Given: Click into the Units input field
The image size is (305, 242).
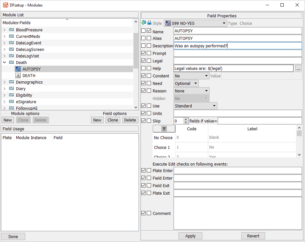Looking at the screenshot, I should [237, 113].
